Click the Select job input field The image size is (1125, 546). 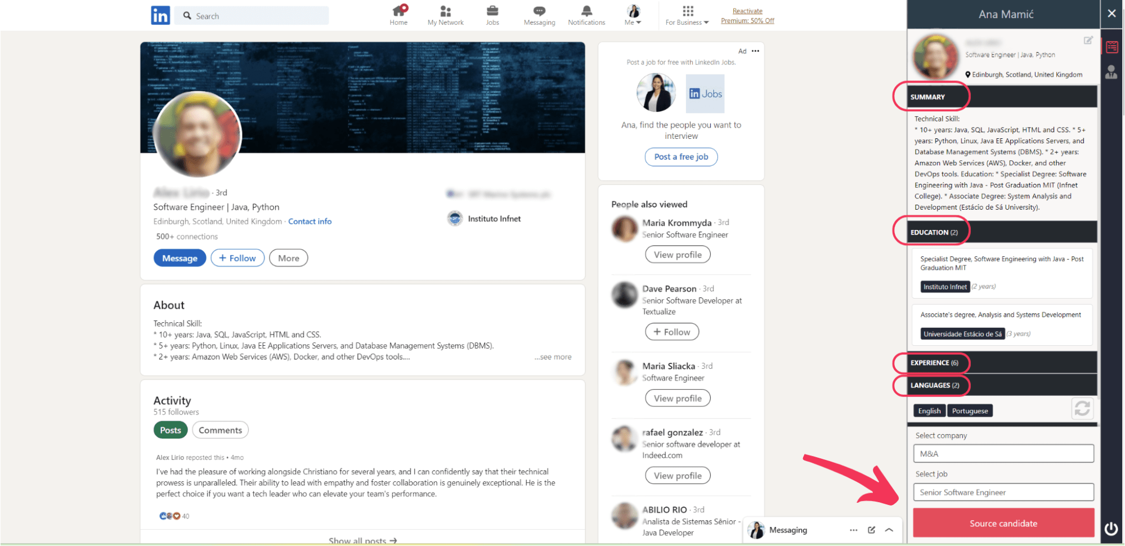pyautogui.click(x=1003, y=492)
